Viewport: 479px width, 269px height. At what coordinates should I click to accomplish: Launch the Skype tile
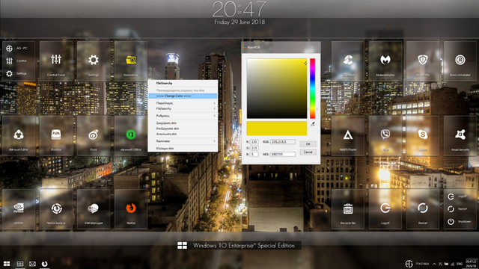click(423, 136)
